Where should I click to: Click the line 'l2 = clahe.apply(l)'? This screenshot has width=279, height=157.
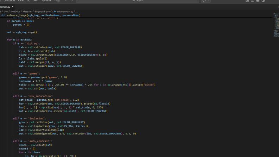[33, 58]
